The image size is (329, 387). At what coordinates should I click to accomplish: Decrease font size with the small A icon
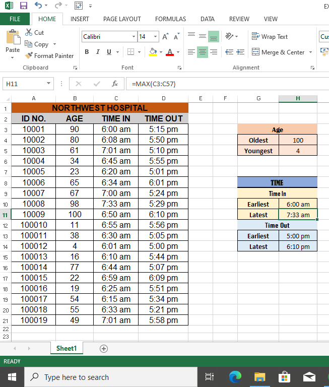176,36
